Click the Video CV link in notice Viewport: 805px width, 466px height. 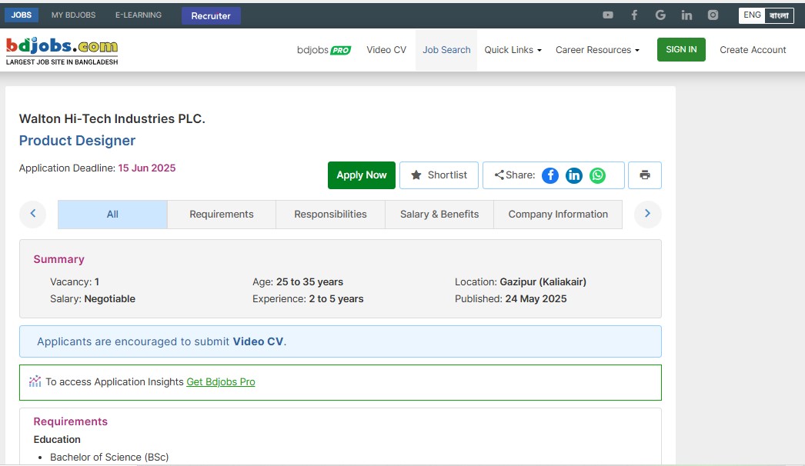point(258,341)
